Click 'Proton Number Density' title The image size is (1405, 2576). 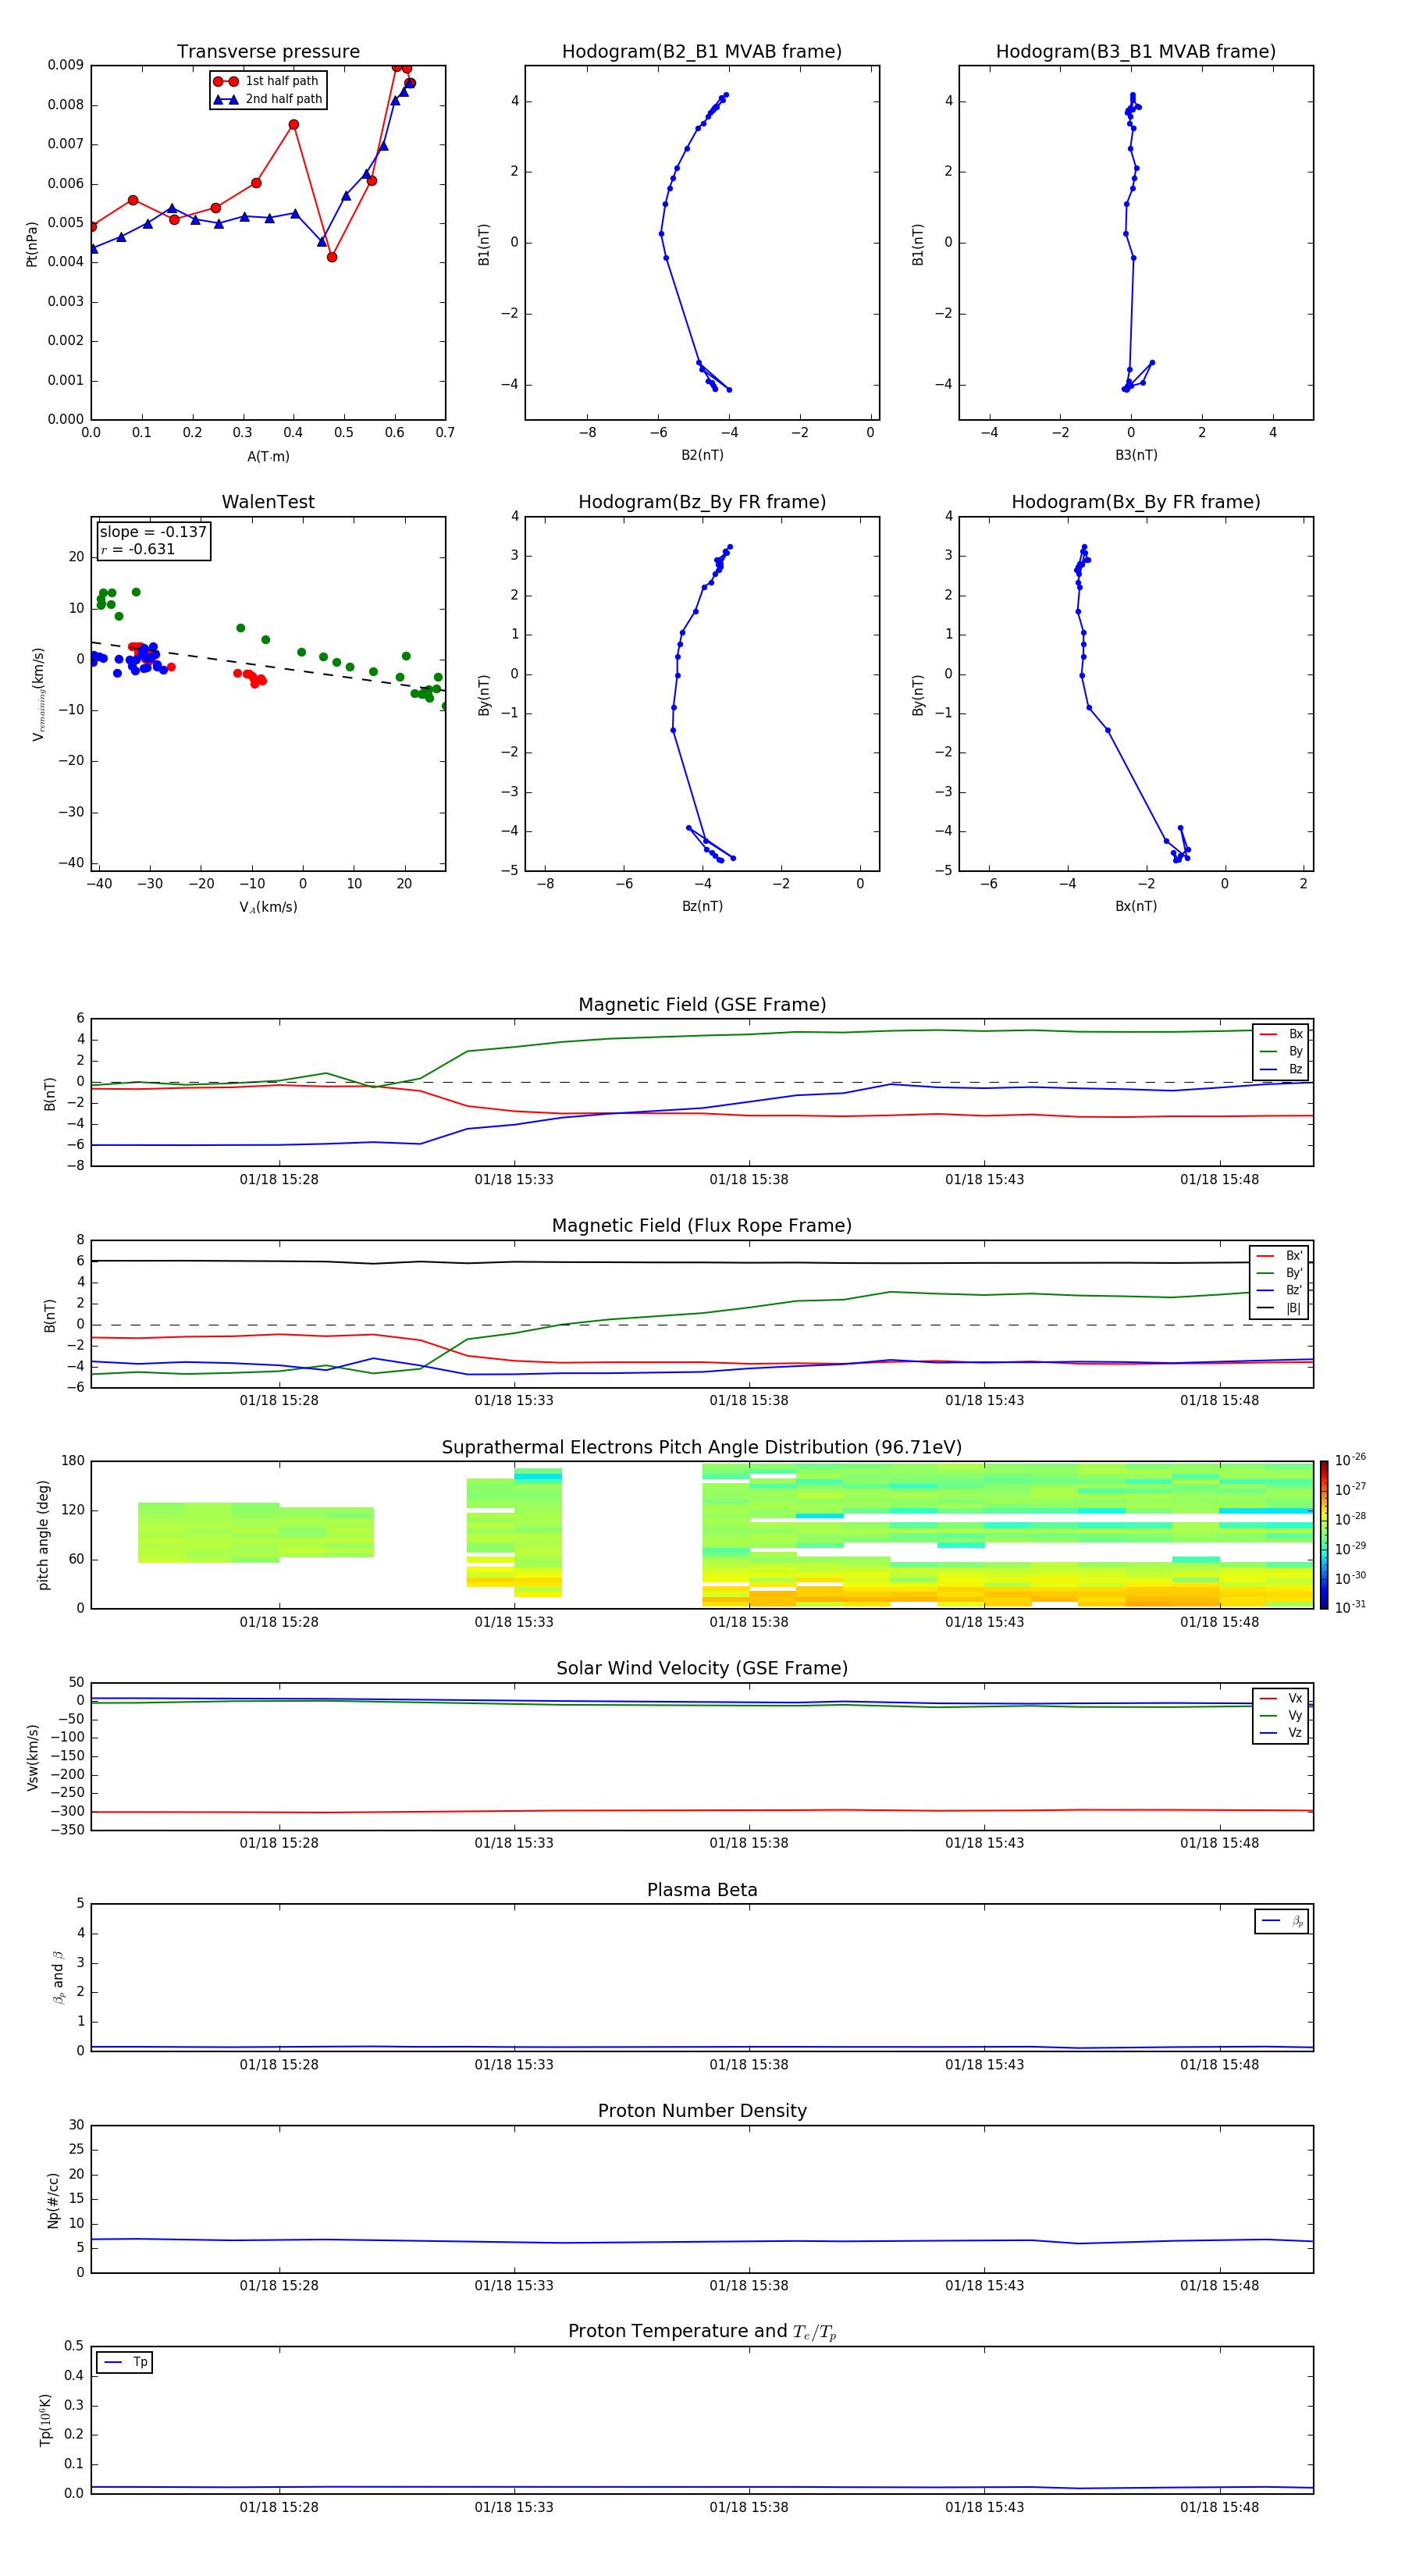[x=702, y=2111]
